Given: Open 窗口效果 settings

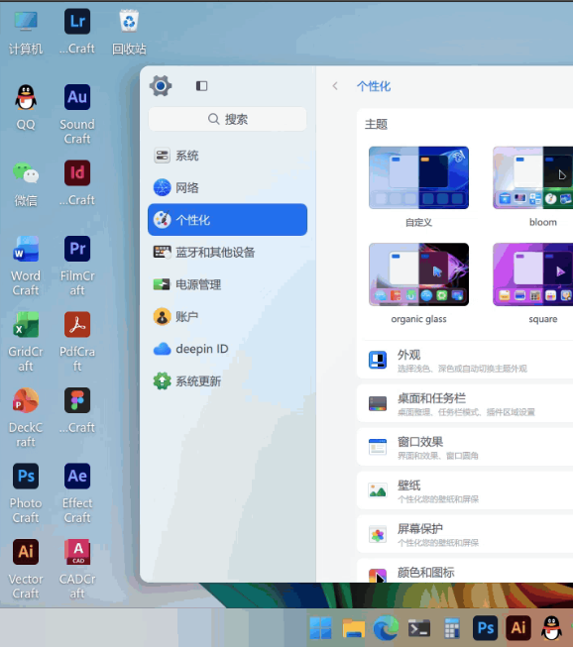Looking at the screenshot, I should click(465, 447).
